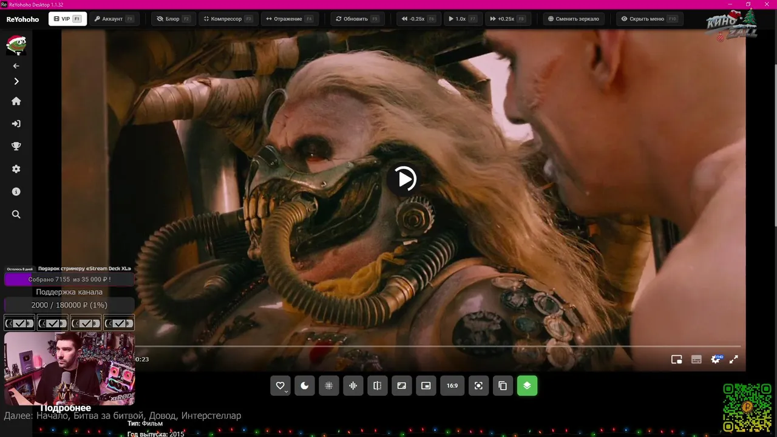Click the large play button on video
777x437 pixels.
[404, 178]
